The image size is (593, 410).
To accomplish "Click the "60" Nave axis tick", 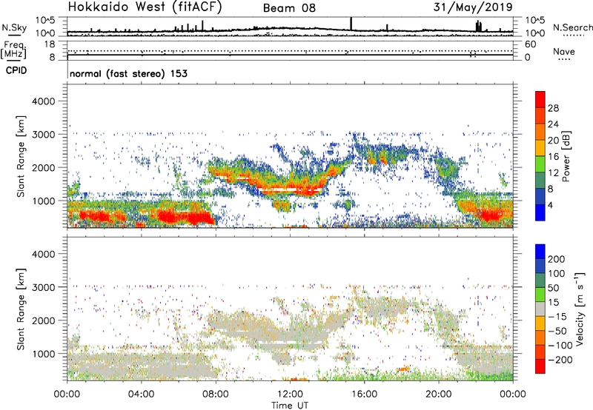I will click(530, 44).
